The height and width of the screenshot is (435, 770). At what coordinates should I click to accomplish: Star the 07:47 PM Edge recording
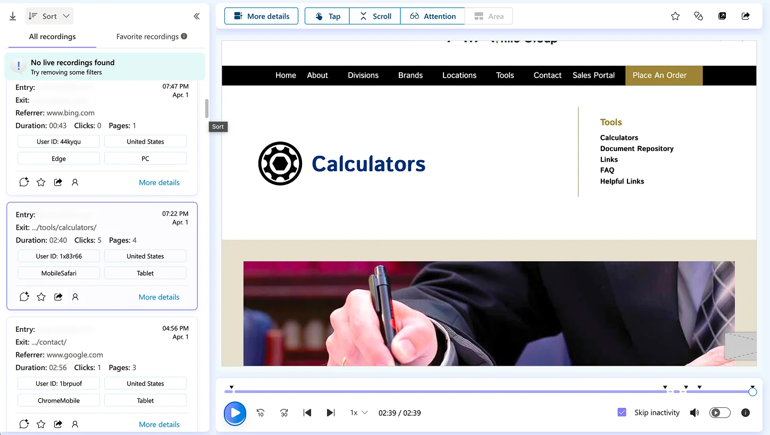point(41,182)
